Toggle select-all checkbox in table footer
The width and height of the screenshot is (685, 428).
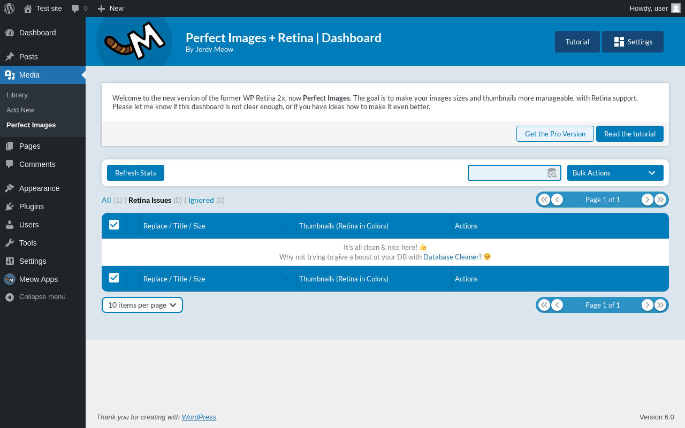[114, 278]
